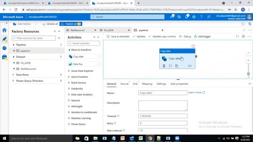Screen dimensions: 253x142
Task: Adjust the canvas zoom slider
Action: point(248,74)
